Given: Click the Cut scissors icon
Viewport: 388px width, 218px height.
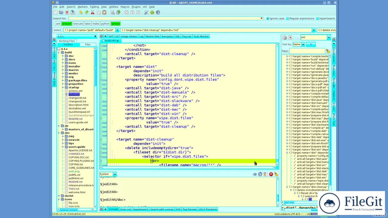Looking at the screenshot, I should [x=92, y=12].
